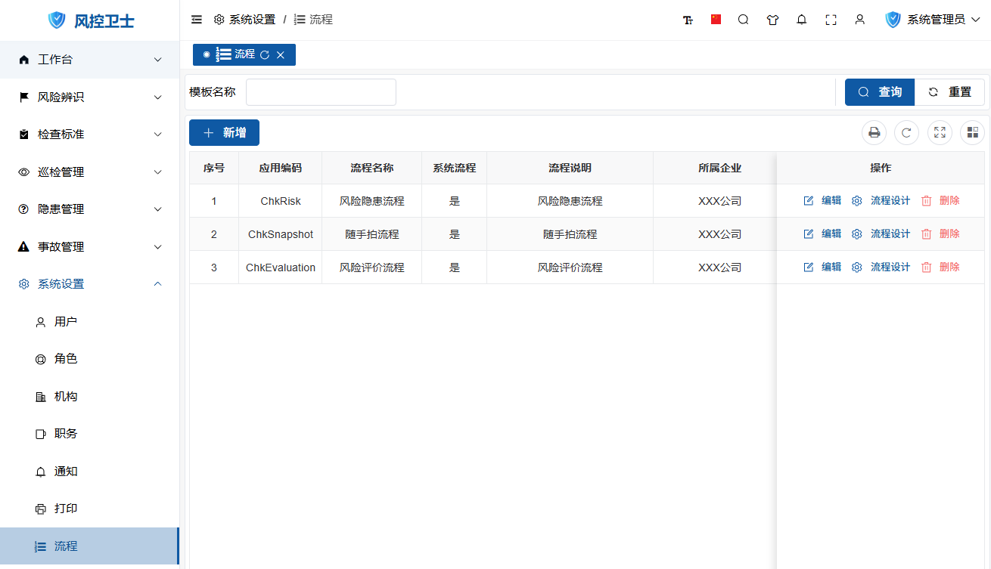This screenshot has width=991, height=569.
Task: Click the 查询 search button
Action: tap(879, 92)
